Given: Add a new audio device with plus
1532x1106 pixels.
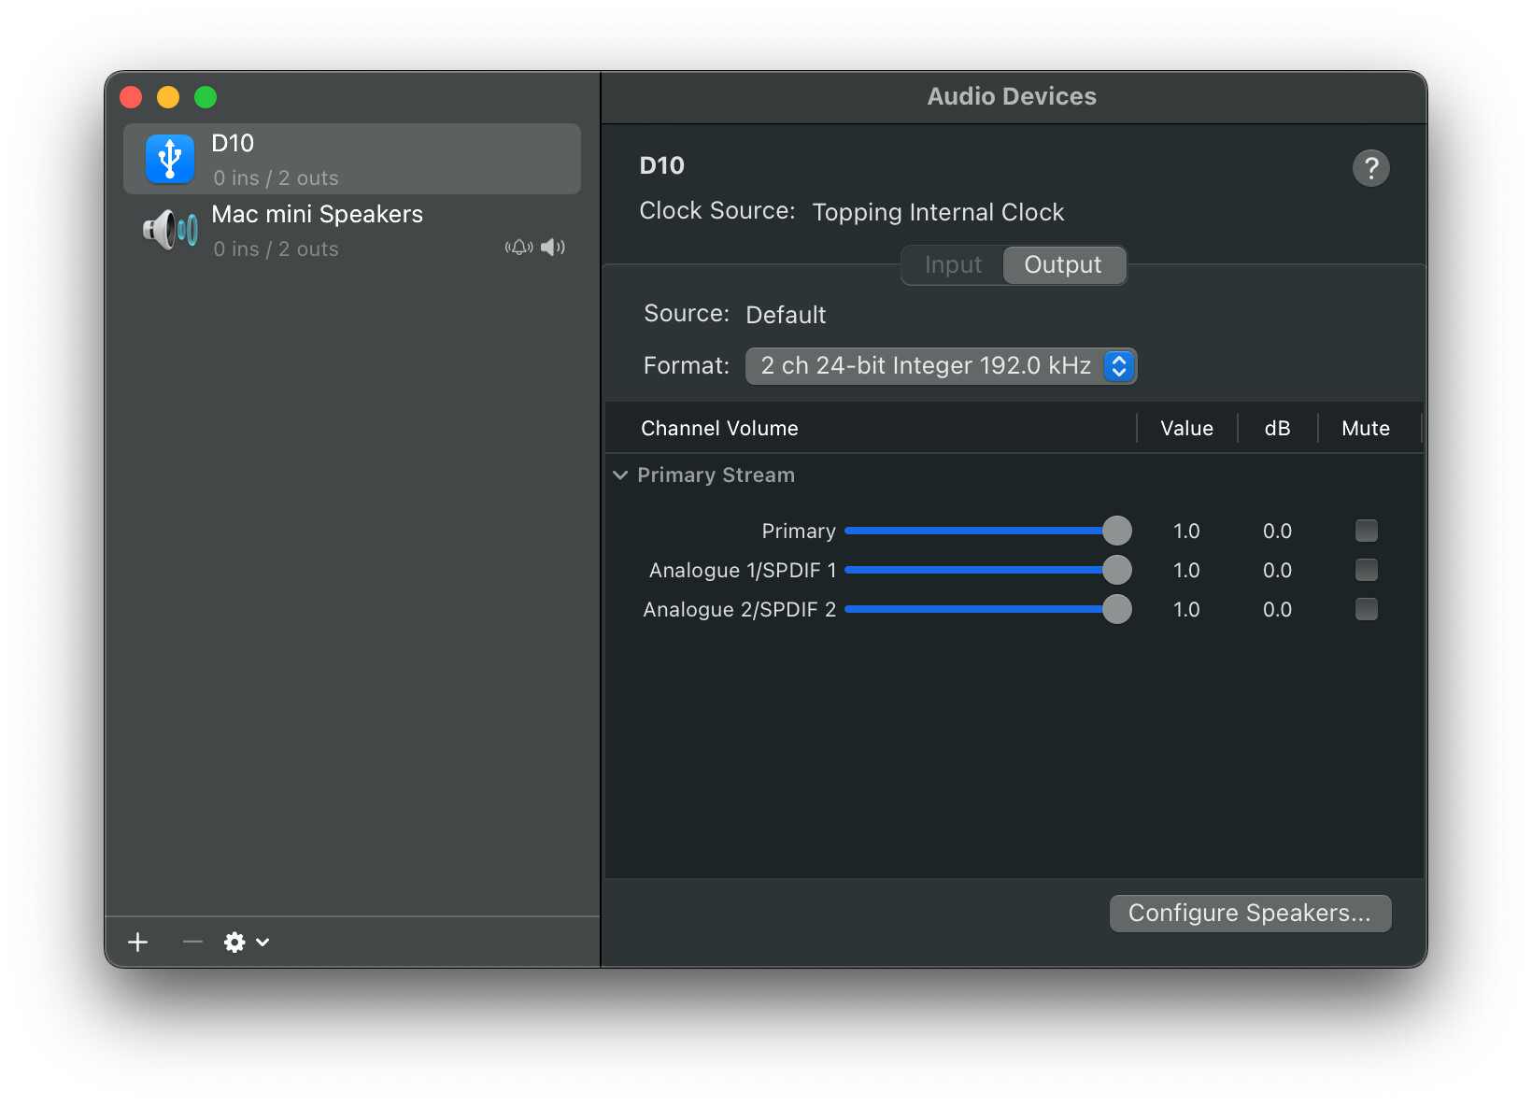Looking at the screenshot, I should pos(138,942).
